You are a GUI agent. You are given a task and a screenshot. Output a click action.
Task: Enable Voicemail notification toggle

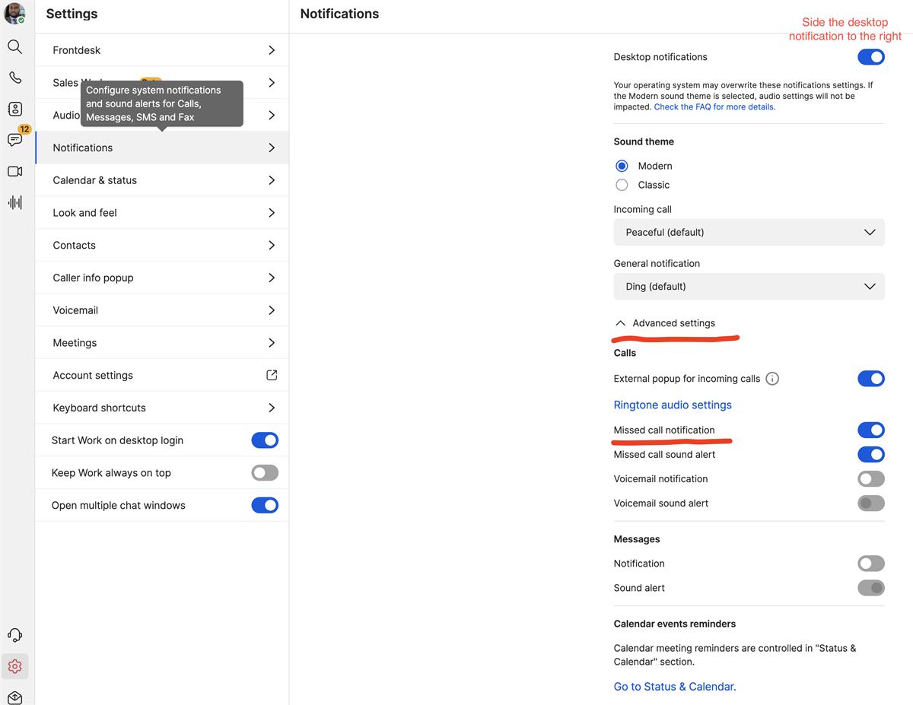coord(870,478)
